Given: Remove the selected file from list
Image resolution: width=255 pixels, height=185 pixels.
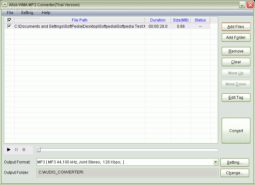Looking at the screenshot, I should pyautogui.click(x=236, y=51).
